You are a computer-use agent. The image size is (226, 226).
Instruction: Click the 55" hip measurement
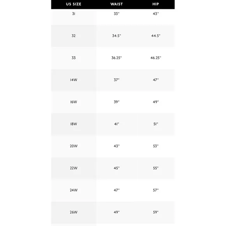[x=155, y=168]
